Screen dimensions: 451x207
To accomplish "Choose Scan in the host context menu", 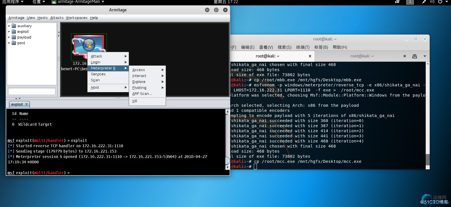I will click(108, 80).
